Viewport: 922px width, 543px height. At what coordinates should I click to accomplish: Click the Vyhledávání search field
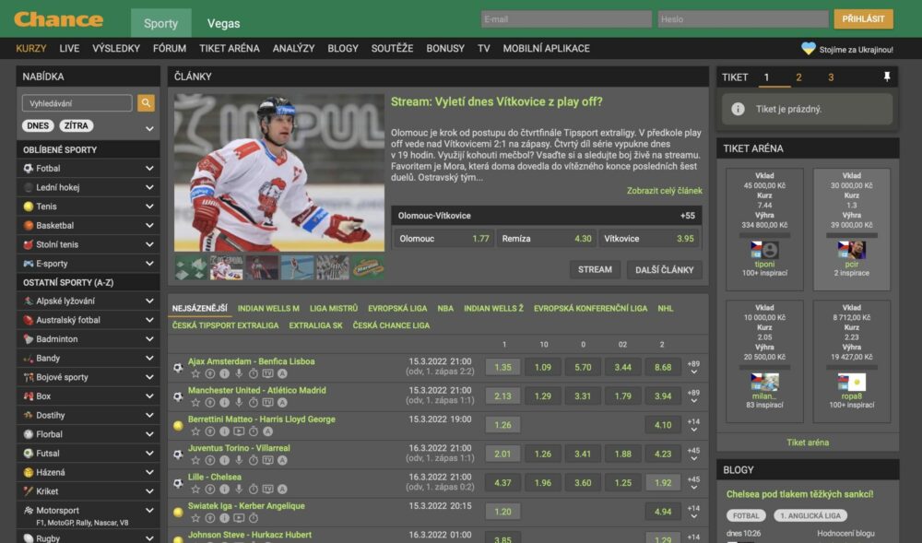tap(77, 103)
